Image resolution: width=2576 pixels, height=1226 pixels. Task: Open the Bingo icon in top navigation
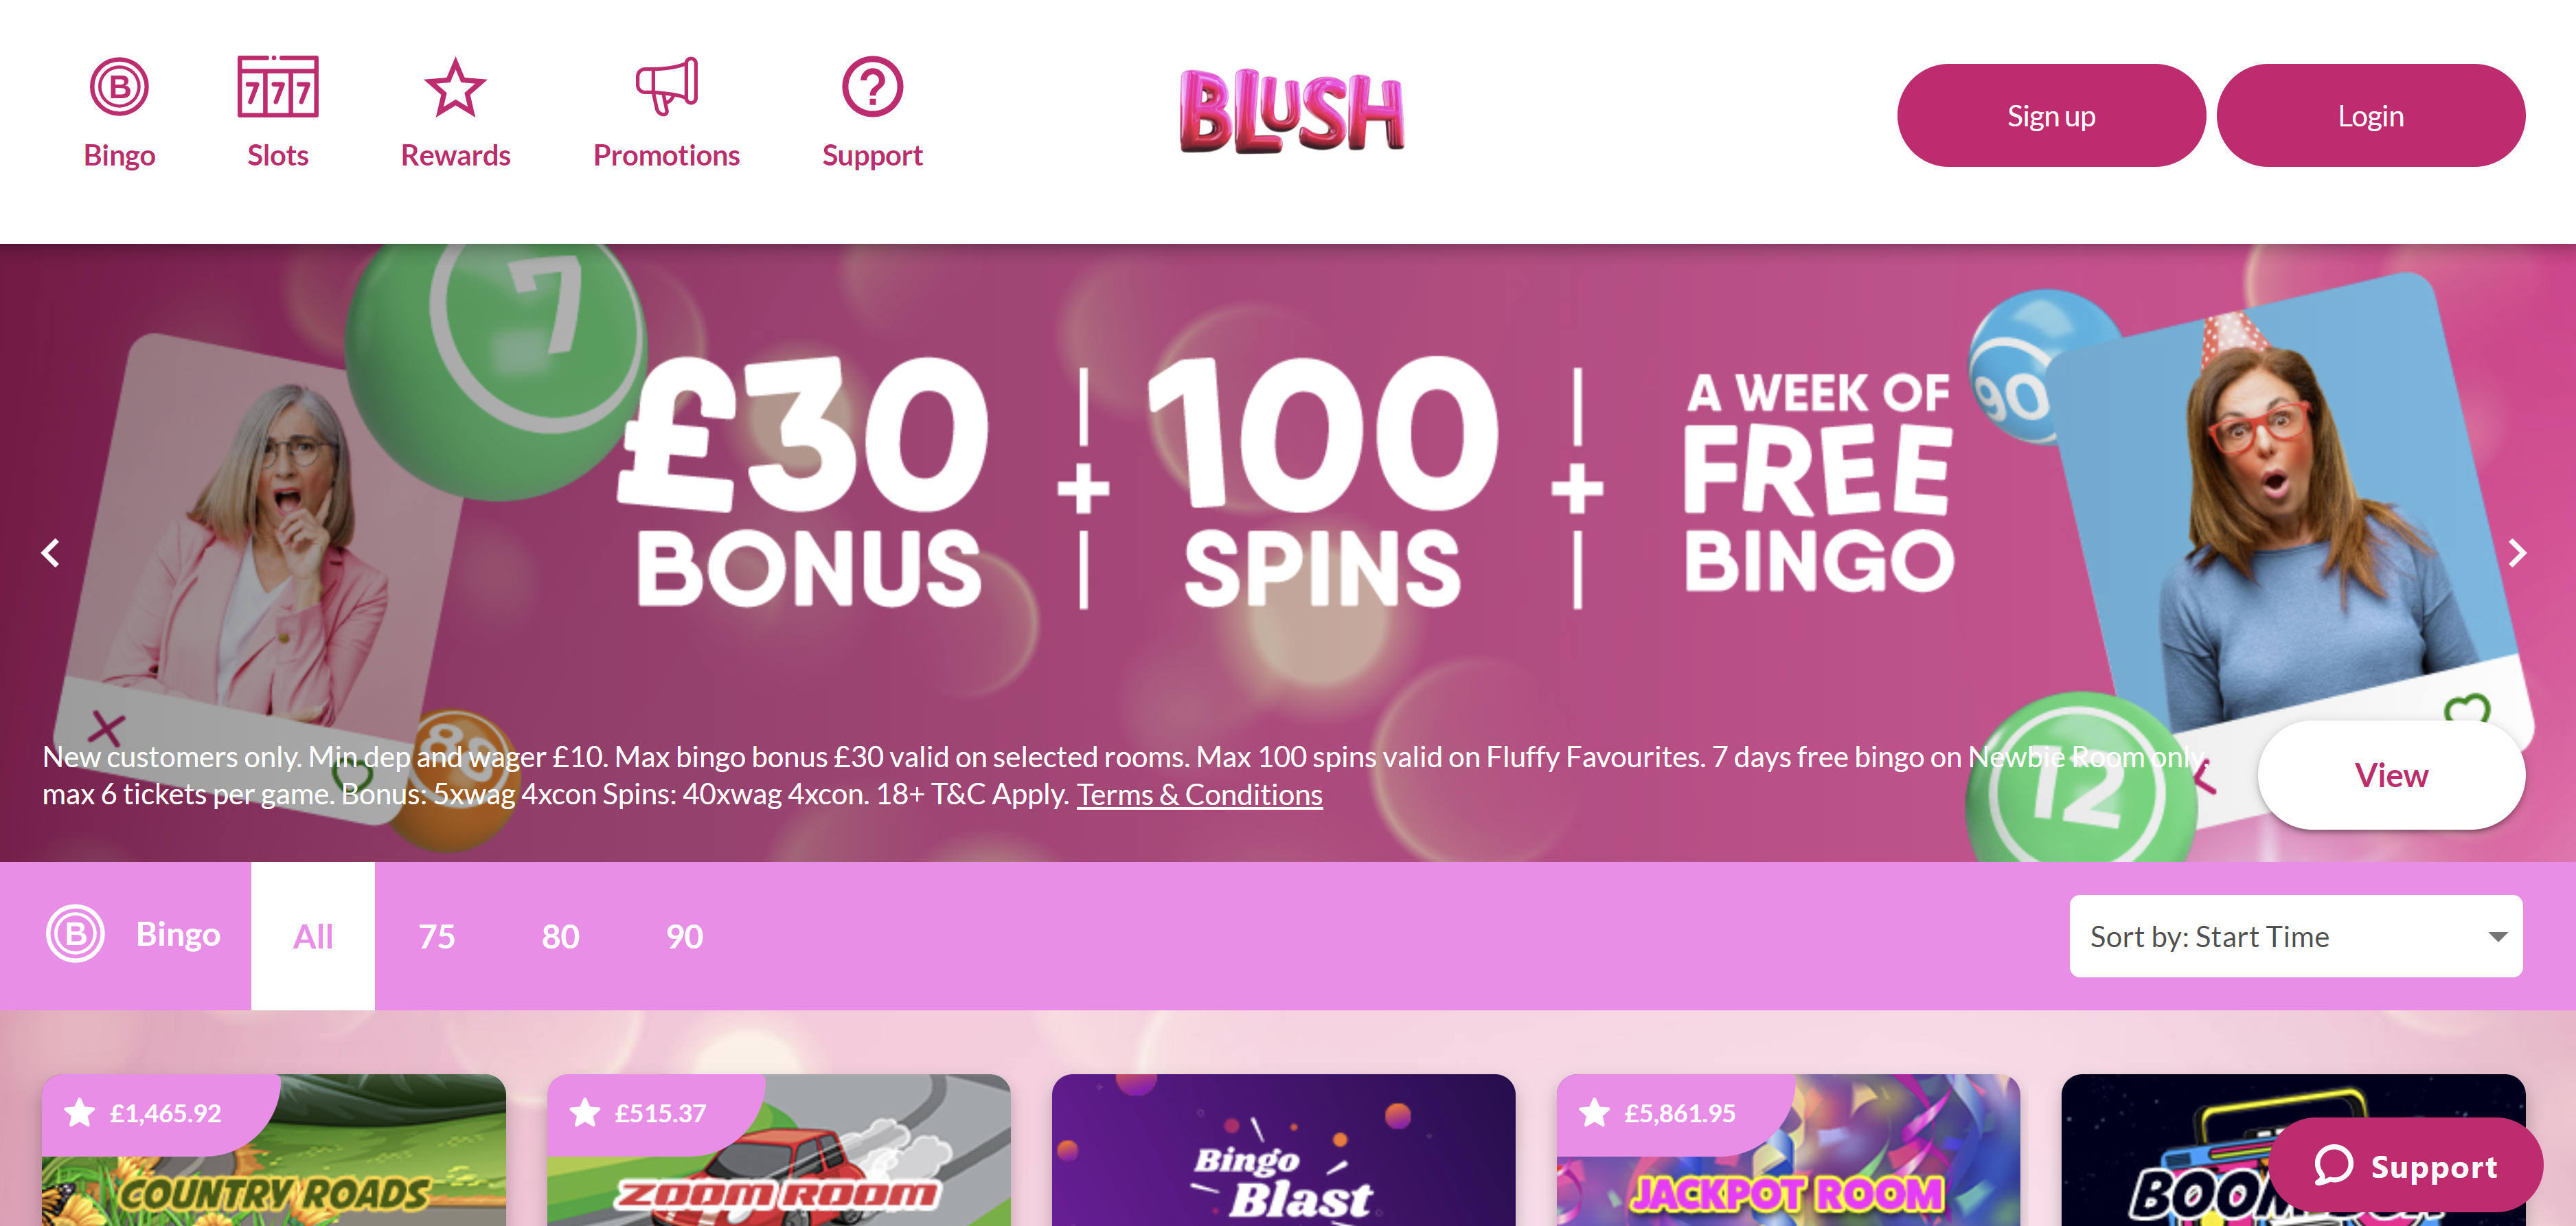(119, 87)
